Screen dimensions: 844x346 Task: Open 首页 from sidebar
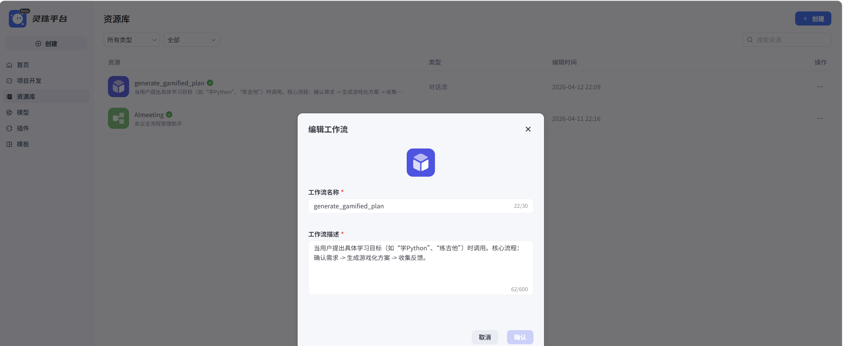(x=23, y=65)
